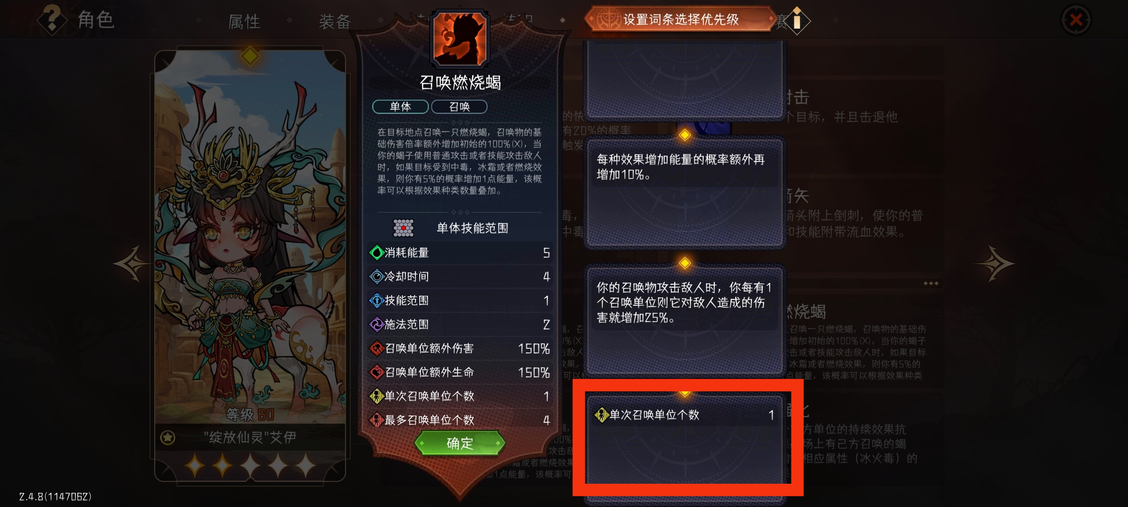Click the green 确定 confirm button

click(x=459, y=443)
